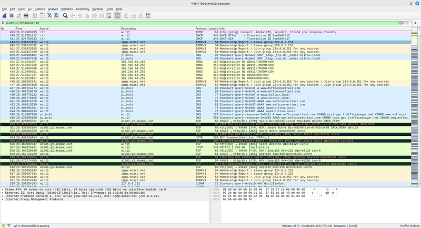Reset text to normal size
The width and height of the screenshot is (421, 228).
point(141,16)
